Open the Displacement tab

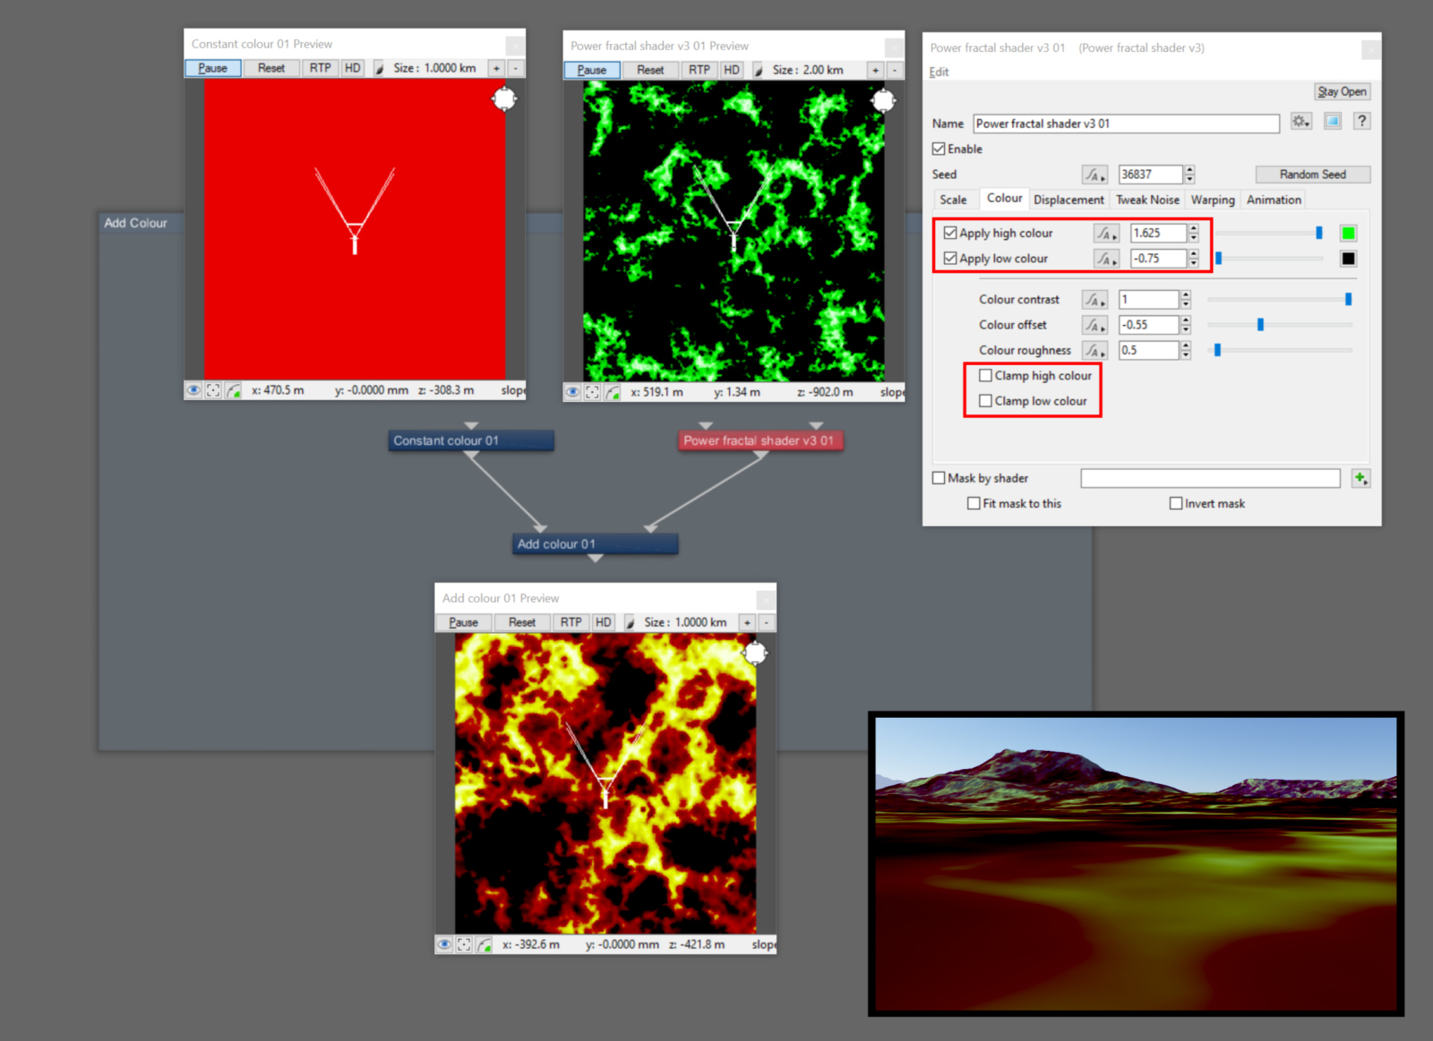tap(1068, 200)
